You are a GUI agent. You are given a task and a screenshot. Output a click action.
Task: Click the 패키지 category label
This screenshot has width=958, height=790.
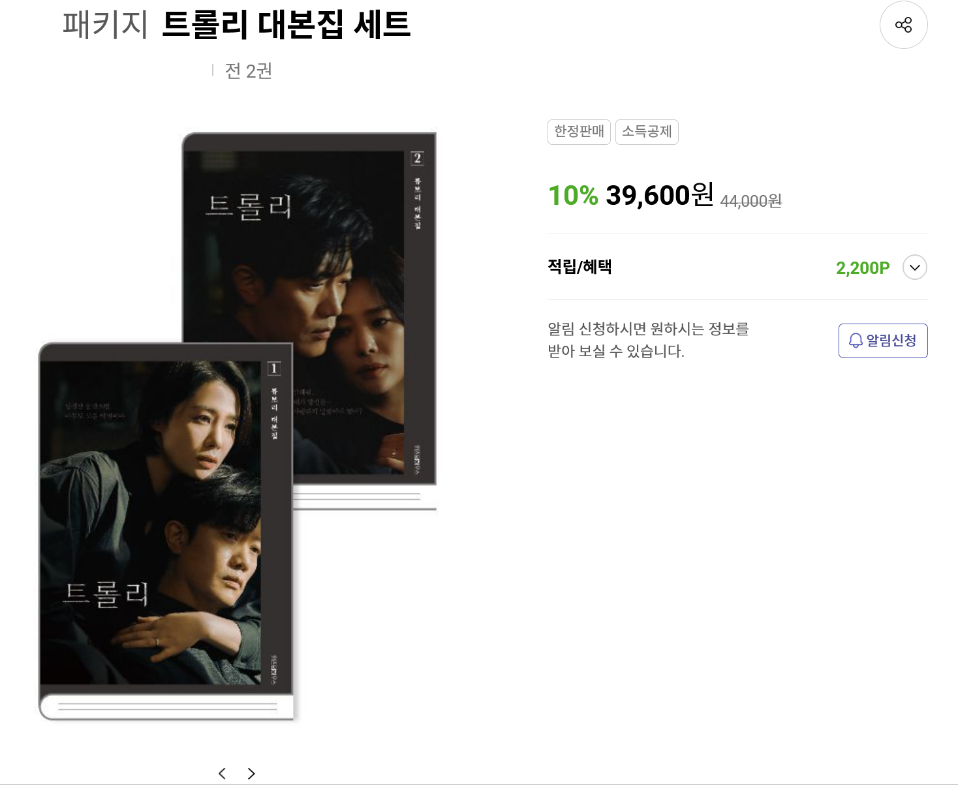coord(105,25)
